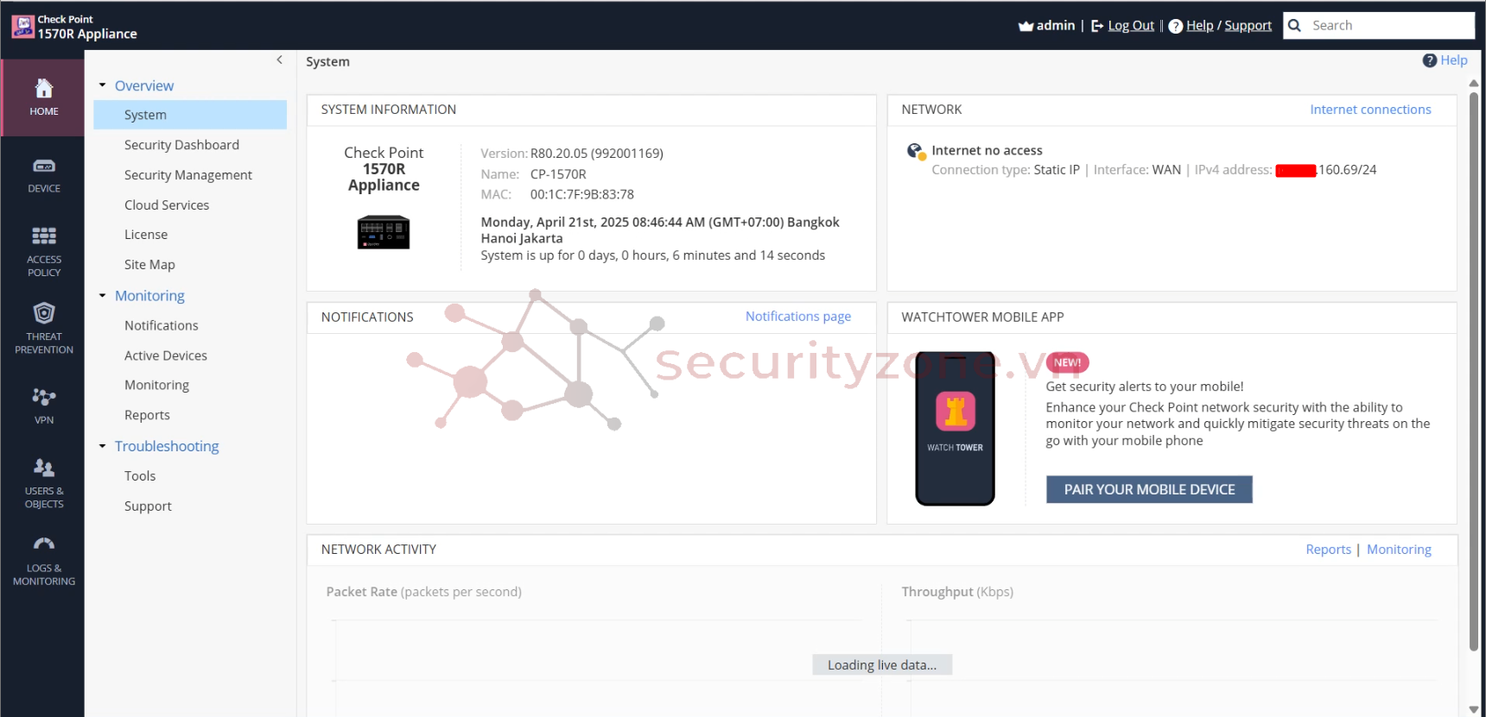Open the Support link in top bar

(x=1248, y=26)
